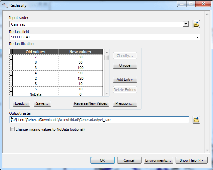
Task: Open Environments settings
Action: 159,160
